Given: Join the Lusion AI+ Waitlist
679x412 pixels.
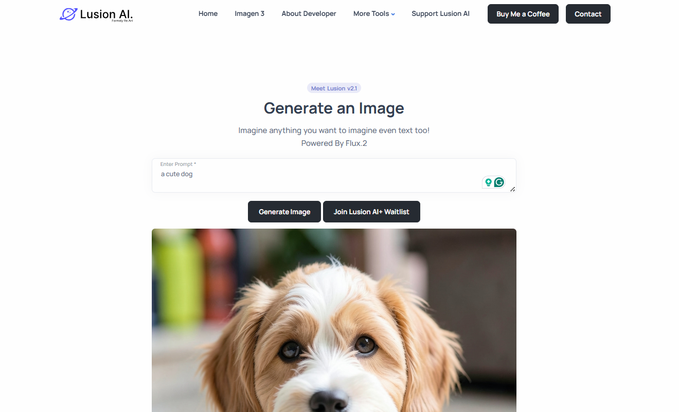Looking at the screenshot, I should click(371, 212).
